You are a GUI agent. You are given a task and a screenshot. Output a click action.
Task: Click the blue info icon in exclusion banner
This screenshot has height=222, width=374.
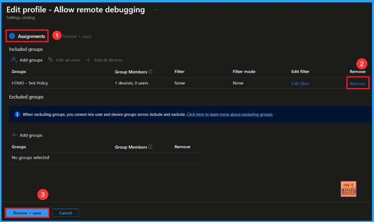tap(17, 115)
